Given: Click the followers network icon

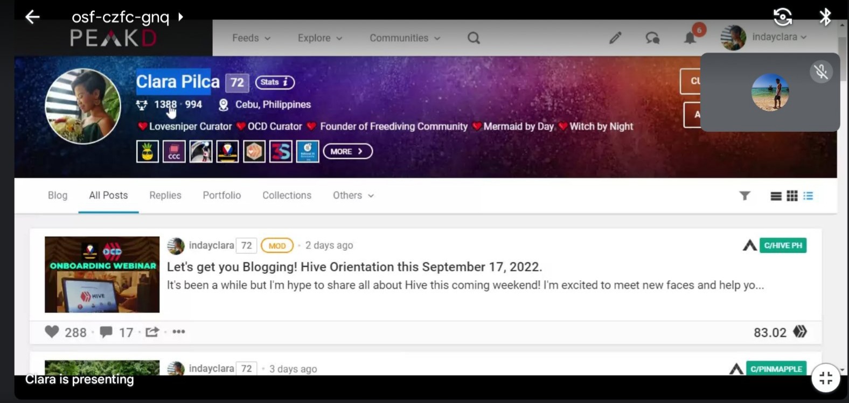Looking at the screenshot, I should click(142, 105).
